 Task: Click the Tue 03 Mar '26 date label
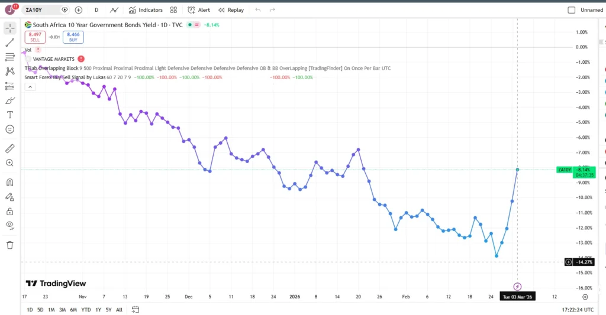click(x=517, y=297)
